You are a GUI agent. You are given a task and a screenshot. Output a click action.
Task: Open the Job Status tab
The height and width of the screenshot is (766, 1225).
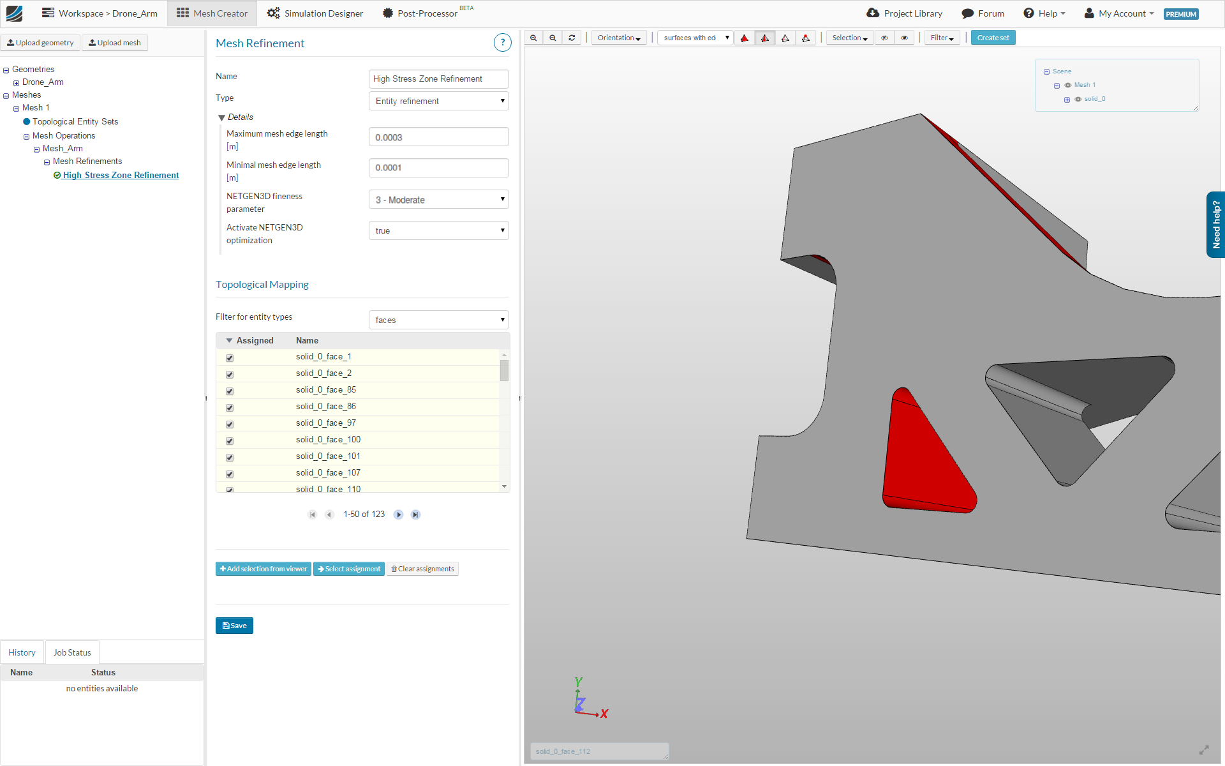tap(72, 652)
